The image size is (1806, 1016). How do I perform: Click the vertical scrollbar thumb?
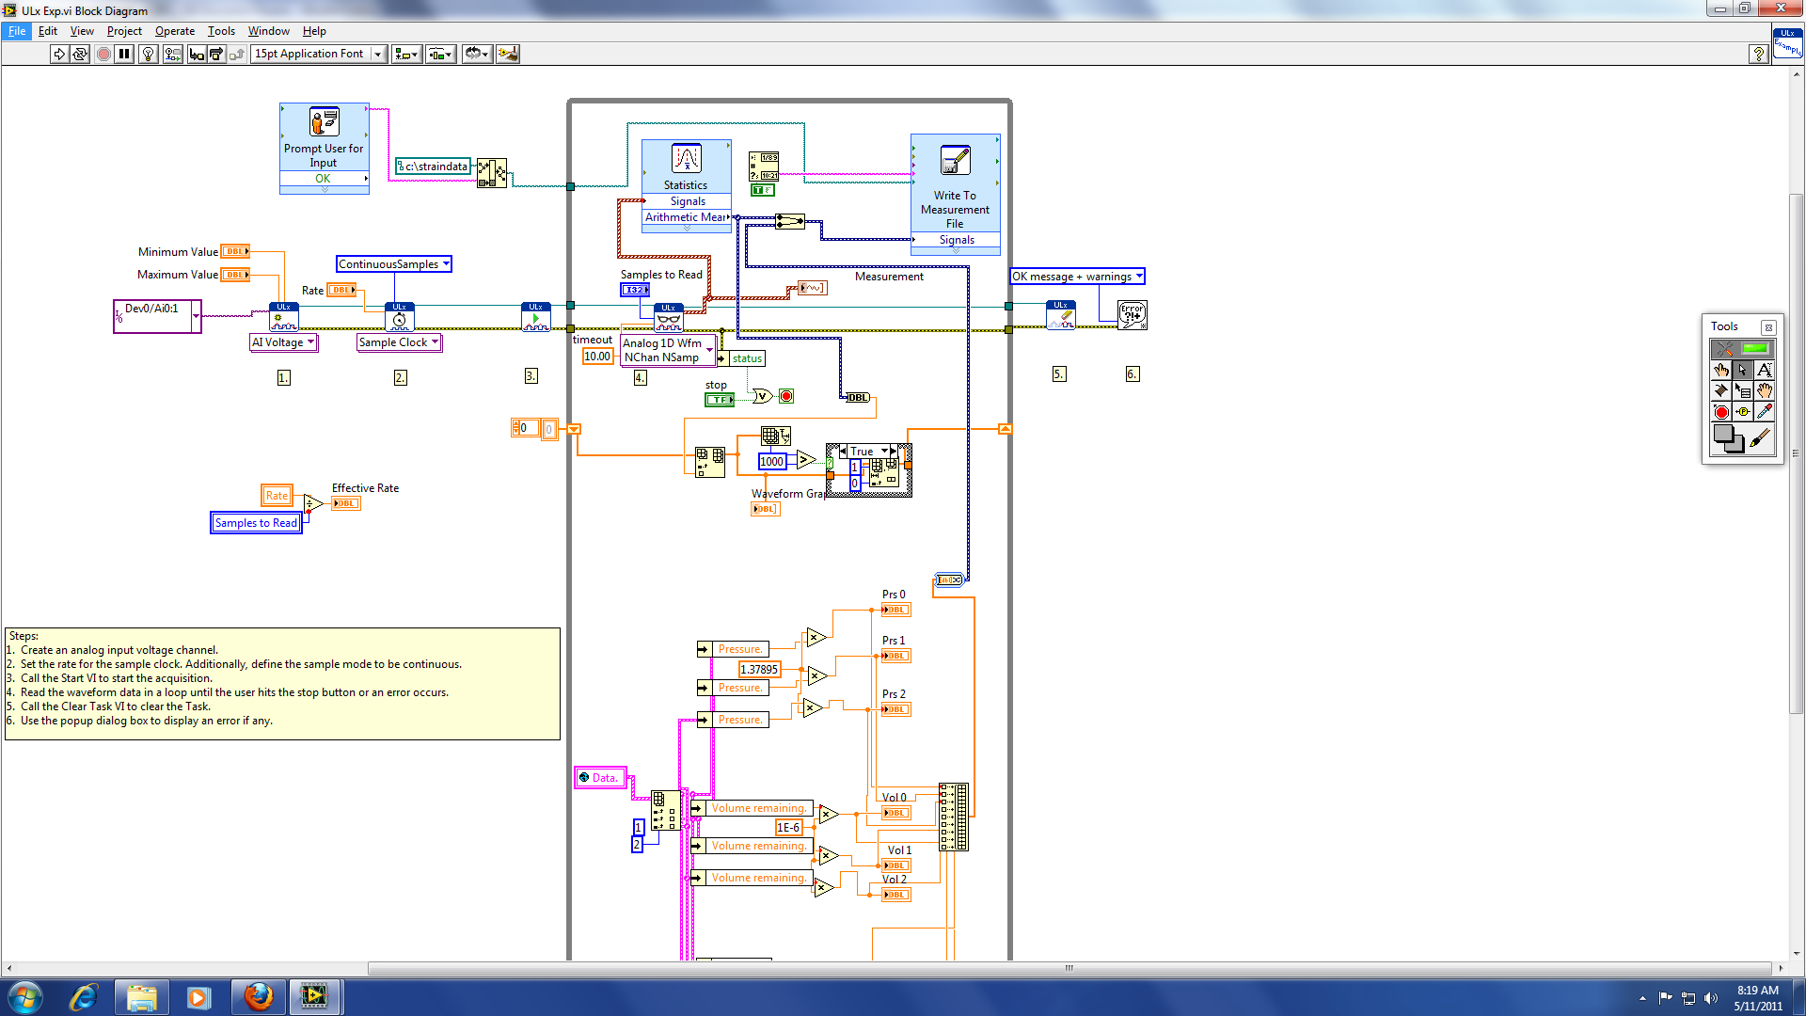tap(1796, 454)
